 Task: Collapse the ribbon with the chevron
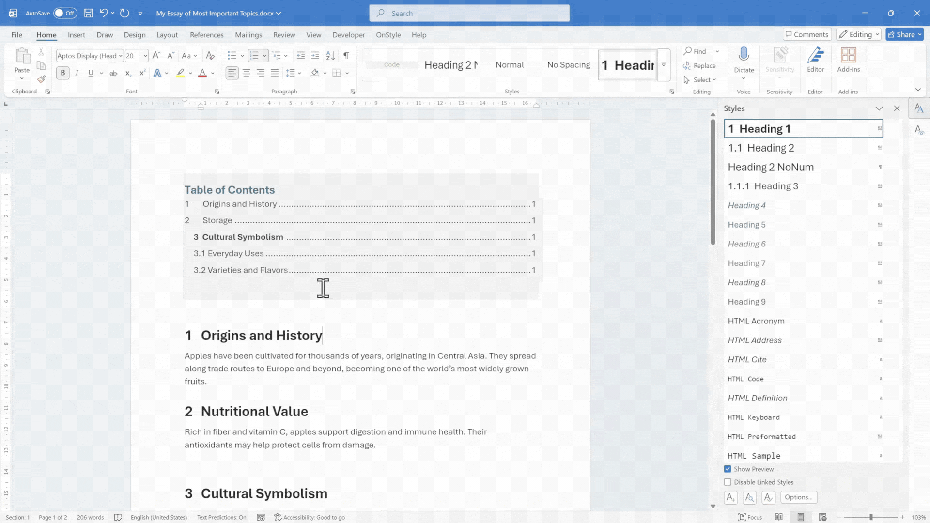click(917, 90)
